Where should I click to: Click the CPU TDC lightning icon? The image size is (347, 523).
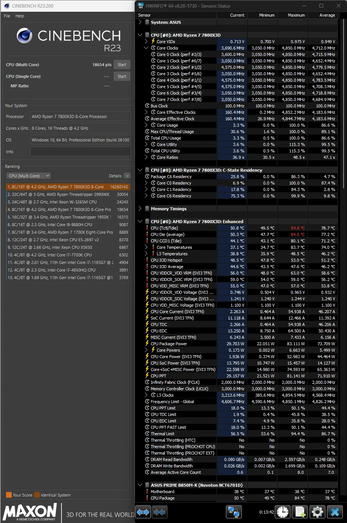point(147,324)
